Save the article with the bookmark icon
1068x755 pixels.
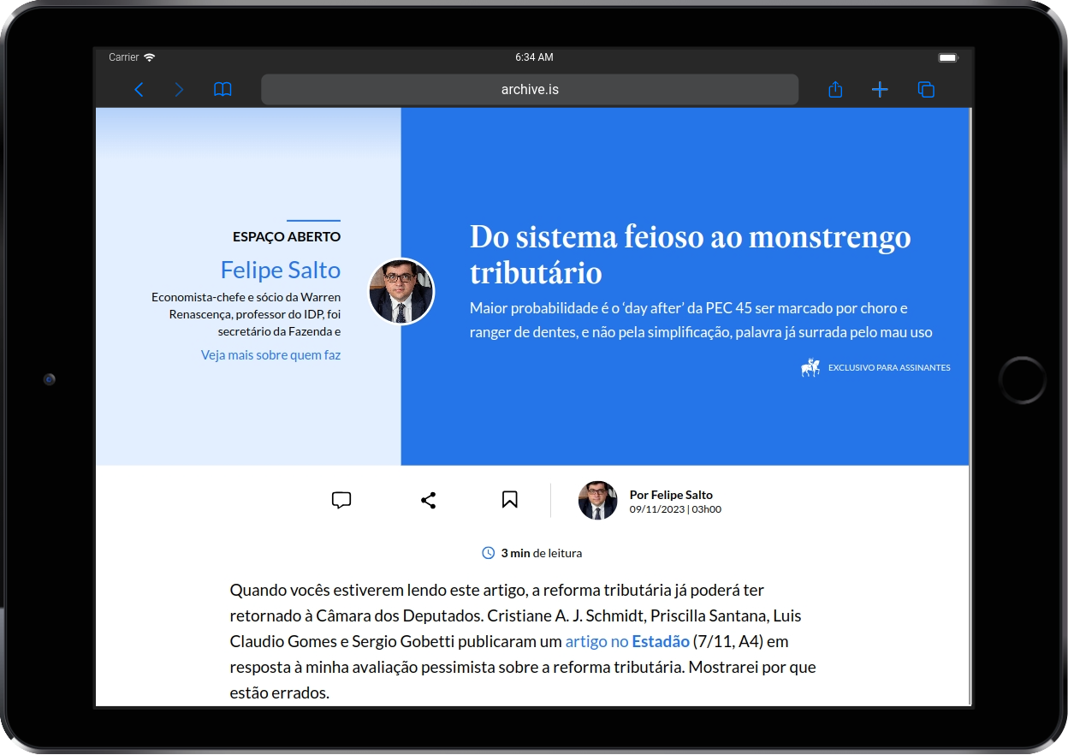[x=509, y=500]
